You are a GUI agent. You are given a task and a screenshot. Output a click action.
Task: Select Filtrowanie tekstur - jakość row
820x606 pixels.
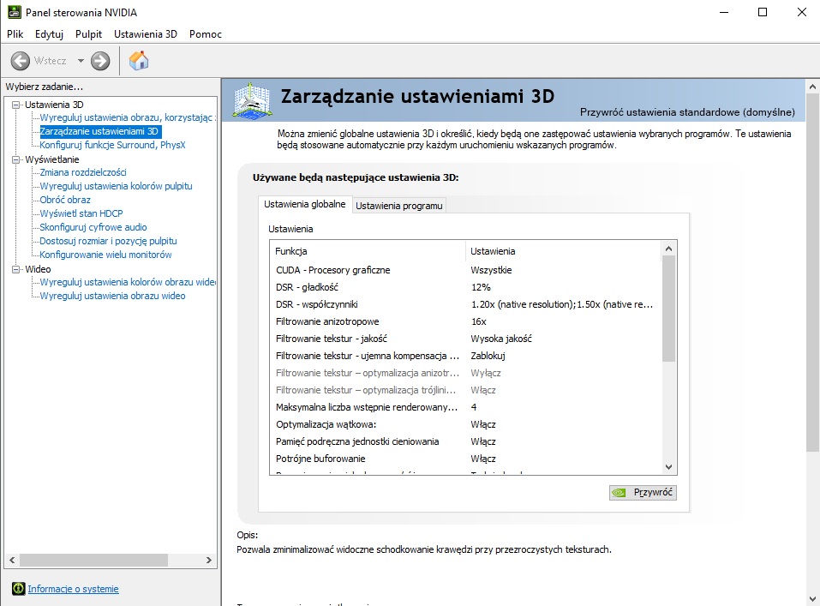tap(466, 339)
